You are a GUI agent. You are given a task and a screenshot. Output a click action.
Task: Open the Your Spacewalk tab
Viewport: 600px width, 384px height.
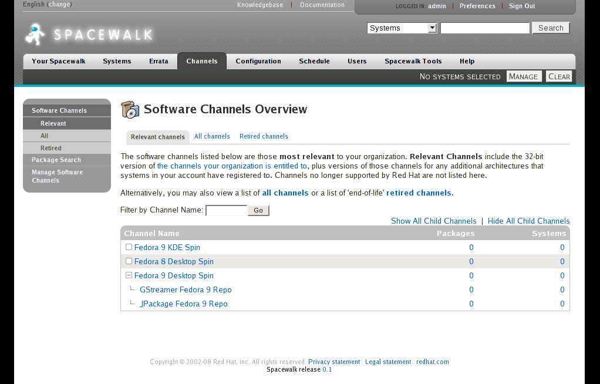(59, 61)
